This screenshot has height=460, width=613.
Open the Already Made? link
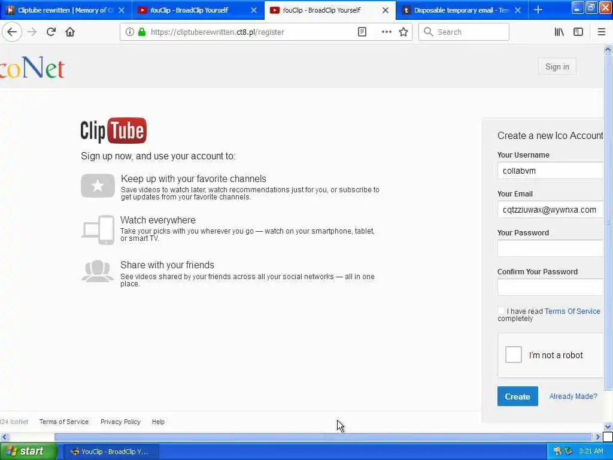[573, 397]
